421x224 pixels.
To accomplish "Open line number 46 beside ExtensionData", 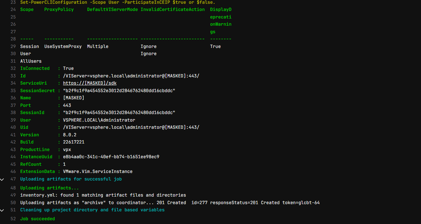I will (13, 172).
